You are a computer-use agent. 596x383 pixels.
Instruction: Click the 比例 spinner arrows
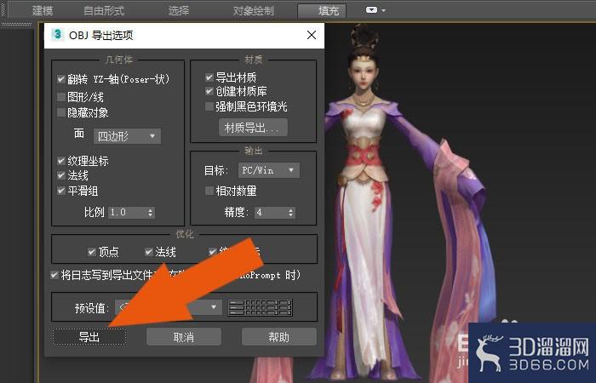[x=151, y=213]
